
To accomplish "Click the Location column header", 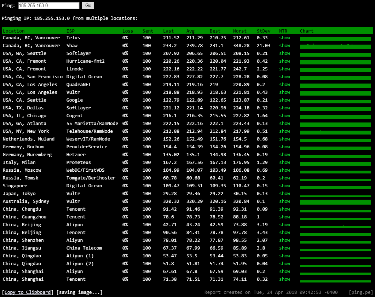I will 14,31.
